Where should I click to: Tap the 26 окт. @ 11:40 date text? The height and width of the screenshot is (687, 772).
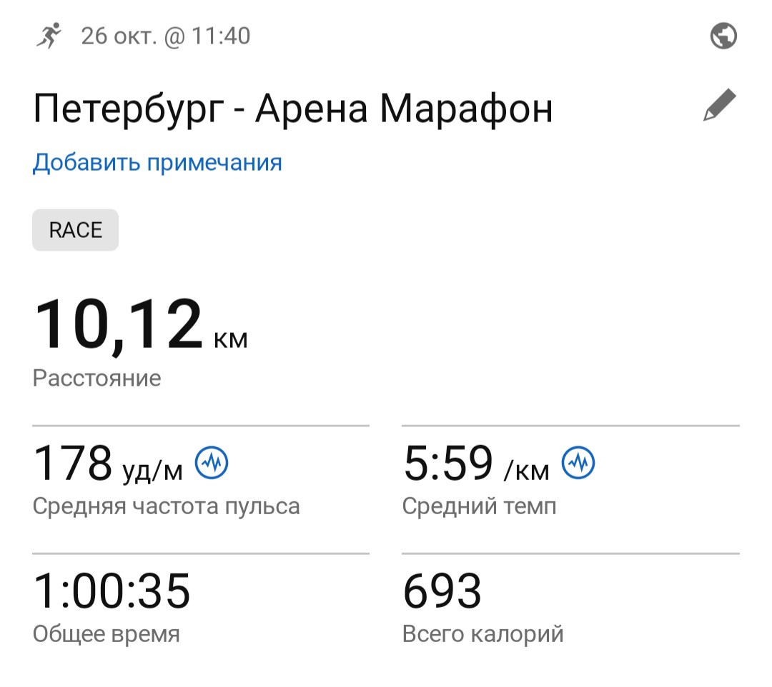coord(165,36)
